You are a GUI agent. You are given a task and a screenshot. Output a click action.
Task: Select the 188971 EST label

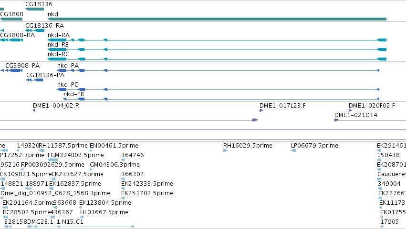pos(37,184)
